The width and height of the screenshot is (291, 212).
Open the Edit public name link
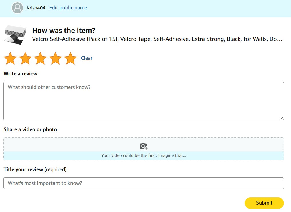click(x=68, y=8)
